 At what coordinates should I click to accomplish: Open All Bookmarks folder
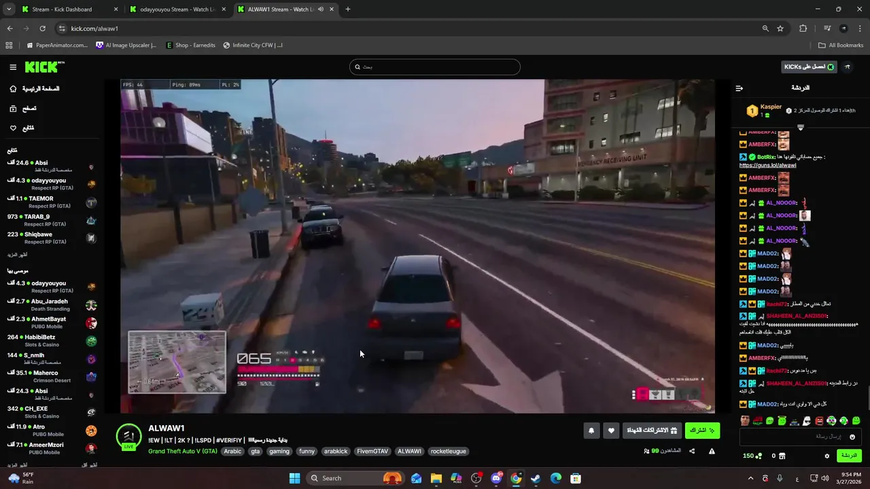(x=841, y=46)
